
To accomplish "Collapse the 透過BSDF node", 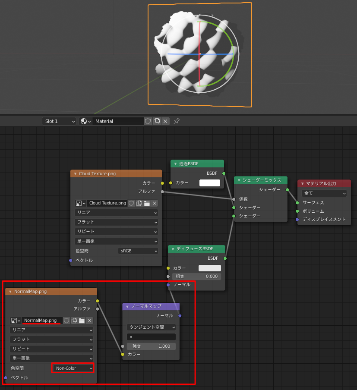I will pos(175,164).
